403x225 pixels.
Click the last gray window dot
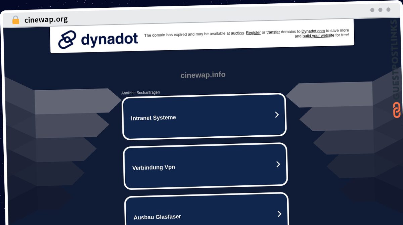(388, 10)
